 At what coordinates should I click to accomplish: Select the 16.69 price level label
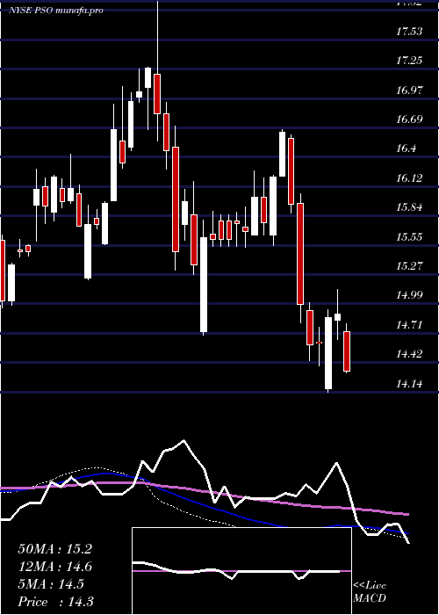pos(409,119)
